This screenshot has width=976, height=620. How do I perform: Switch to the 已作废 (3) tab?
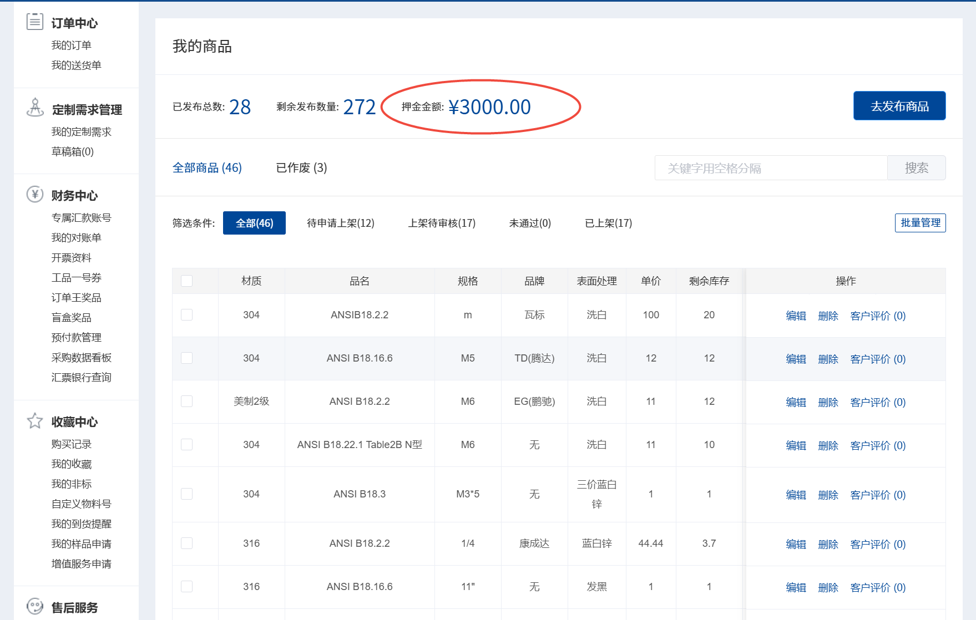[x=301, y=168]
